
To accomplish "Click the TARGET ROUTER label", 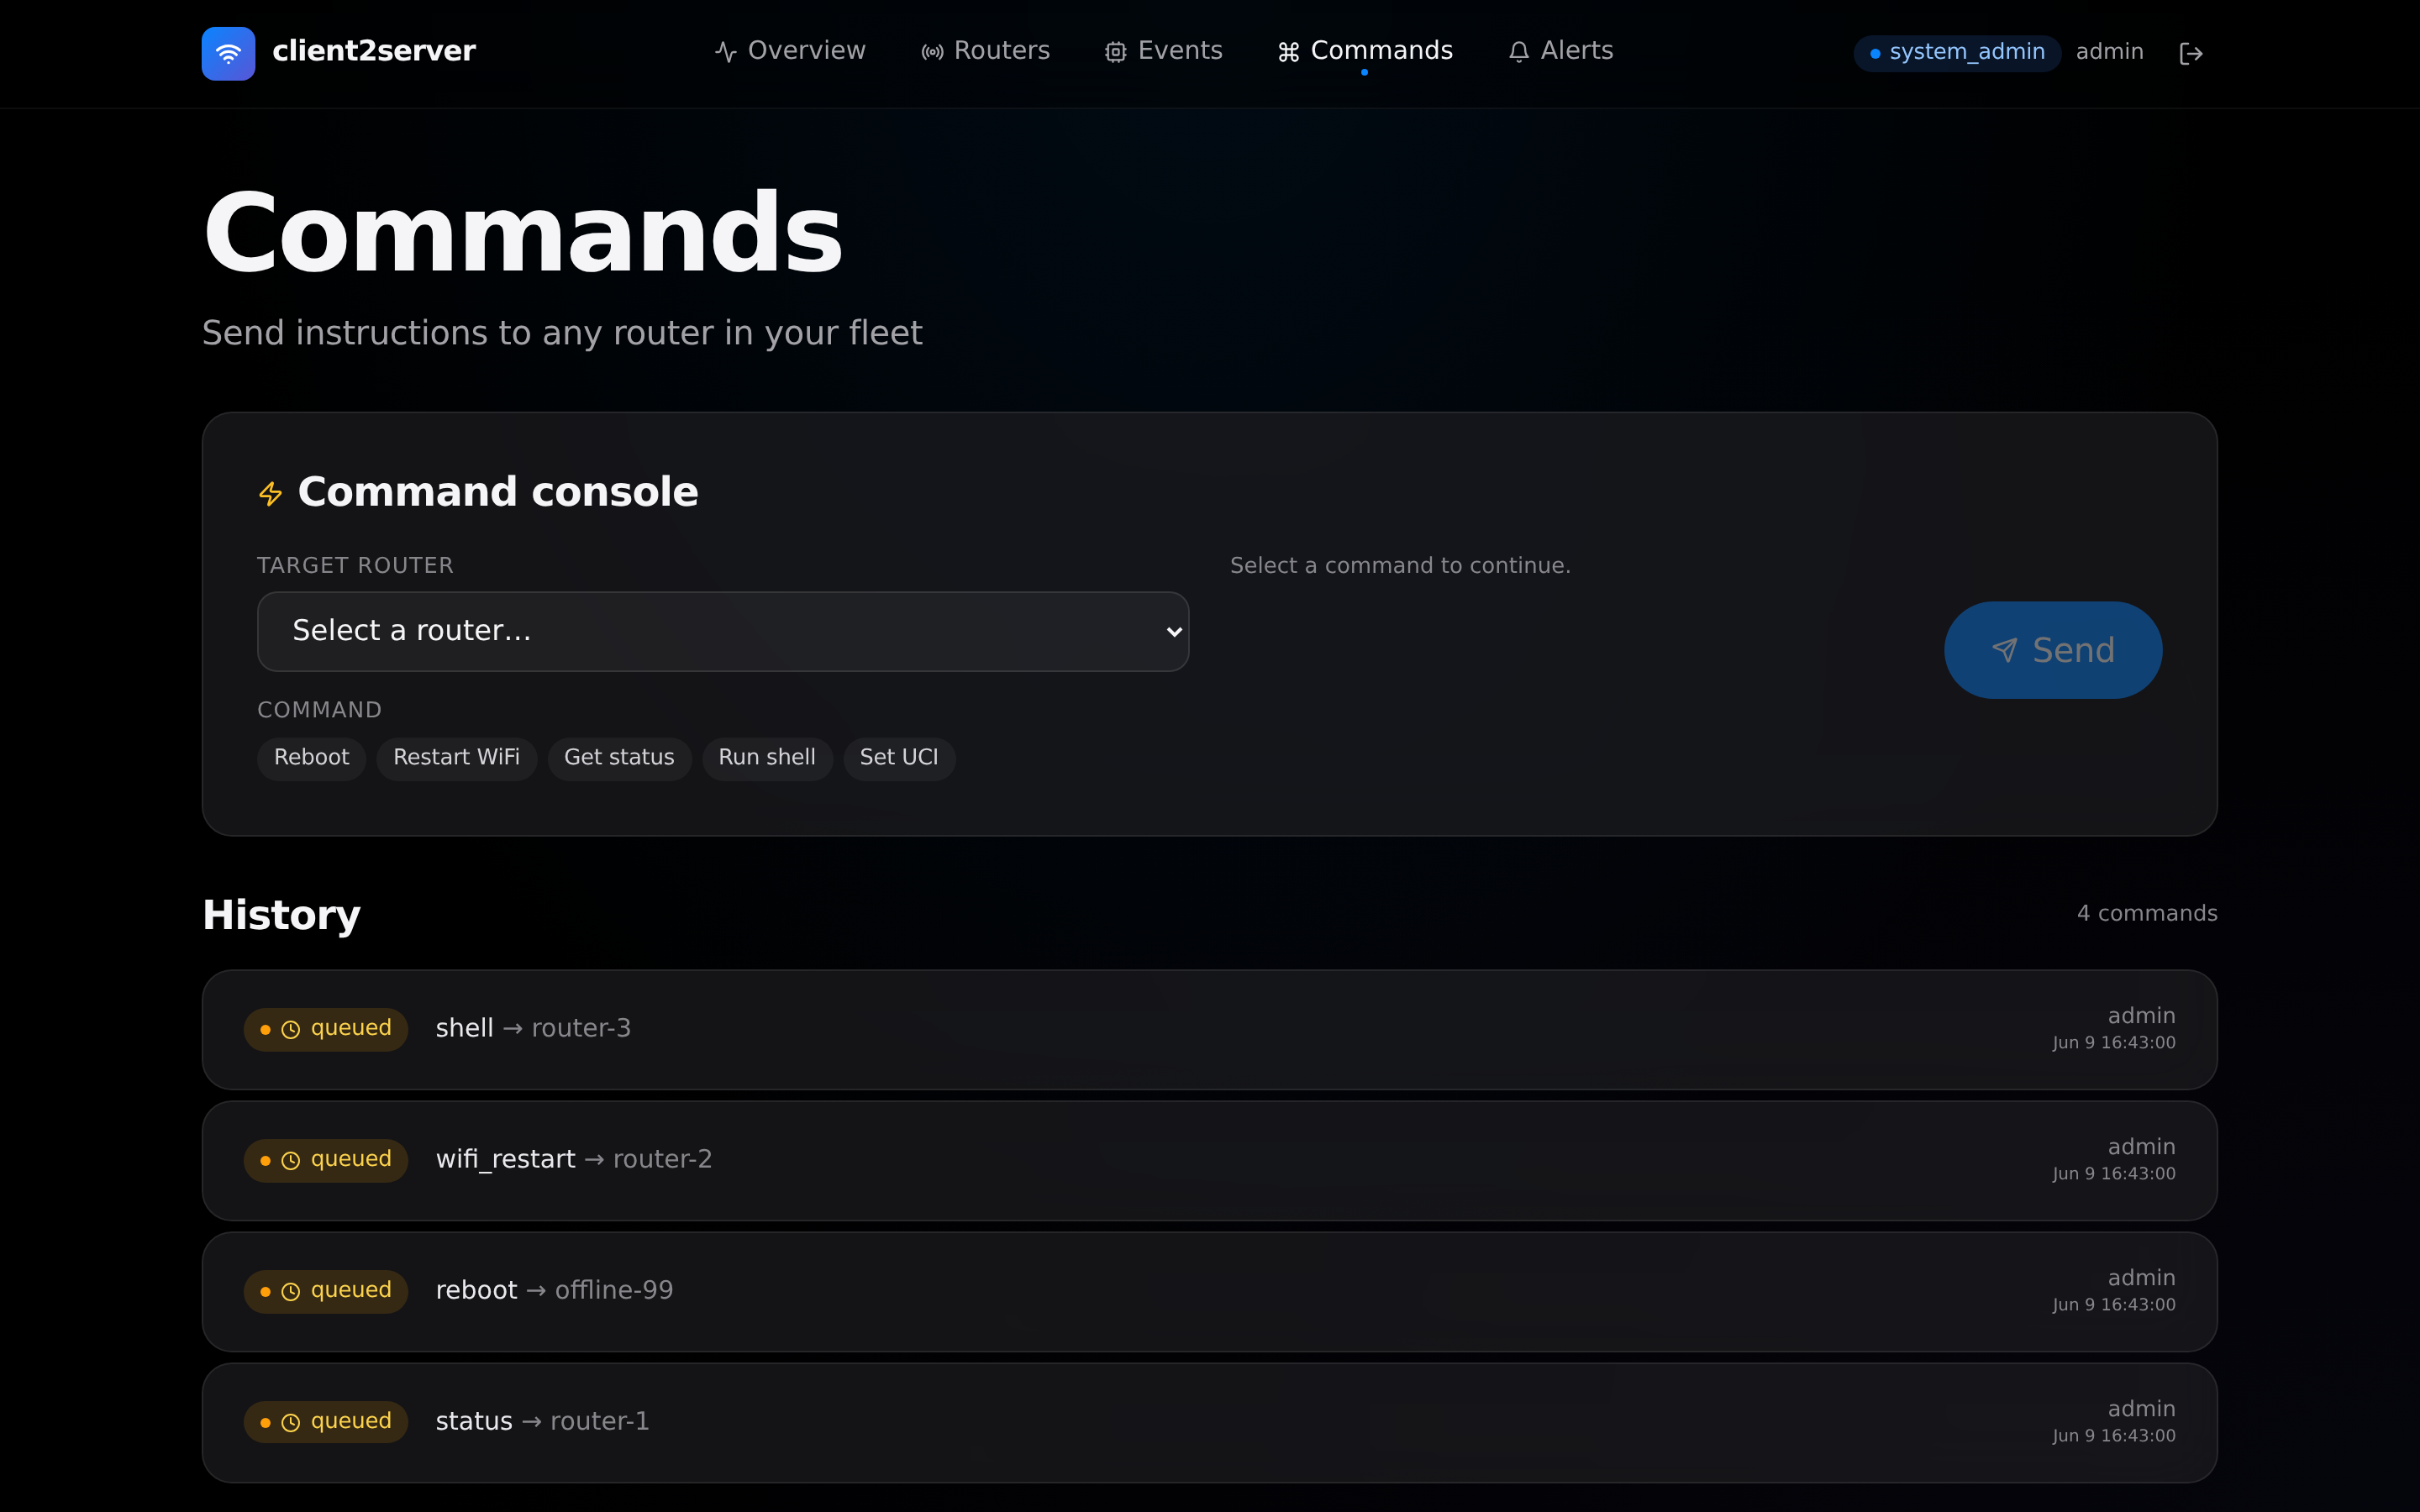I will [x=356, y=566].
